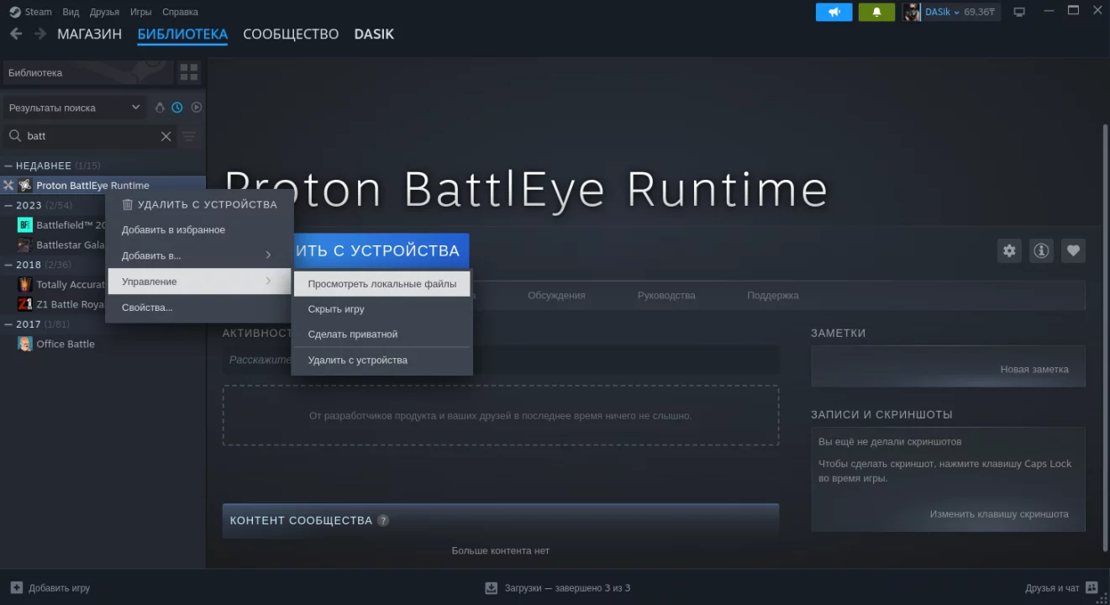
Task: Open the Управление submenu
Action: pos(199,281)
